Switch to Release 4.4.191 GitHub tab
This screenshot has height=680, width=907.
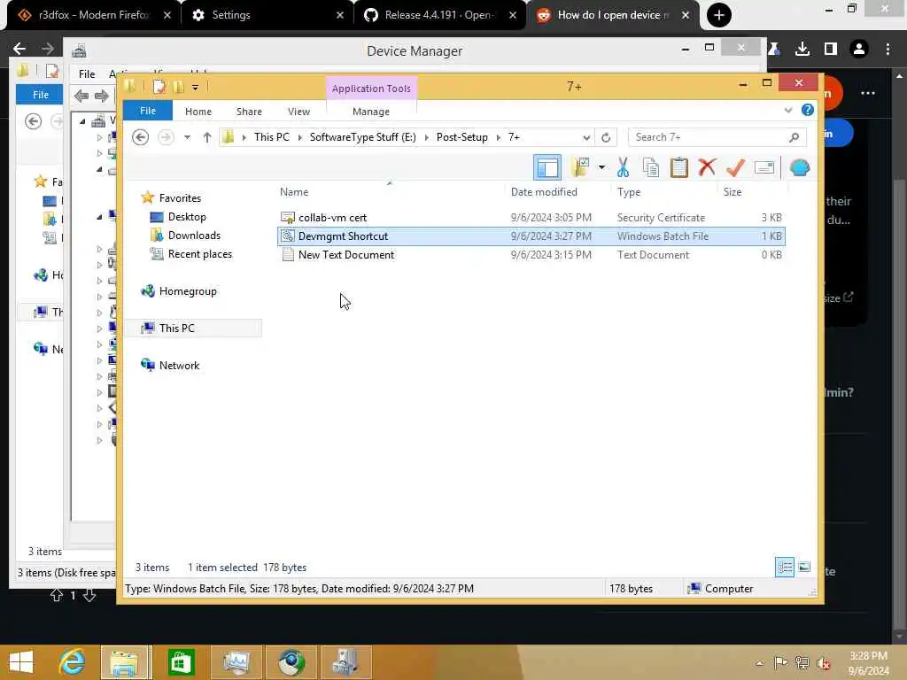point(439,15)
